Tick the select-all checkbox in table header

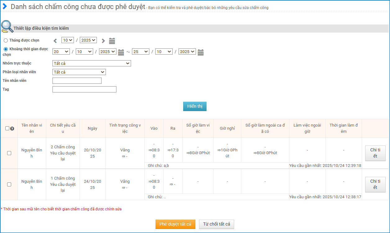pos(7,128)
